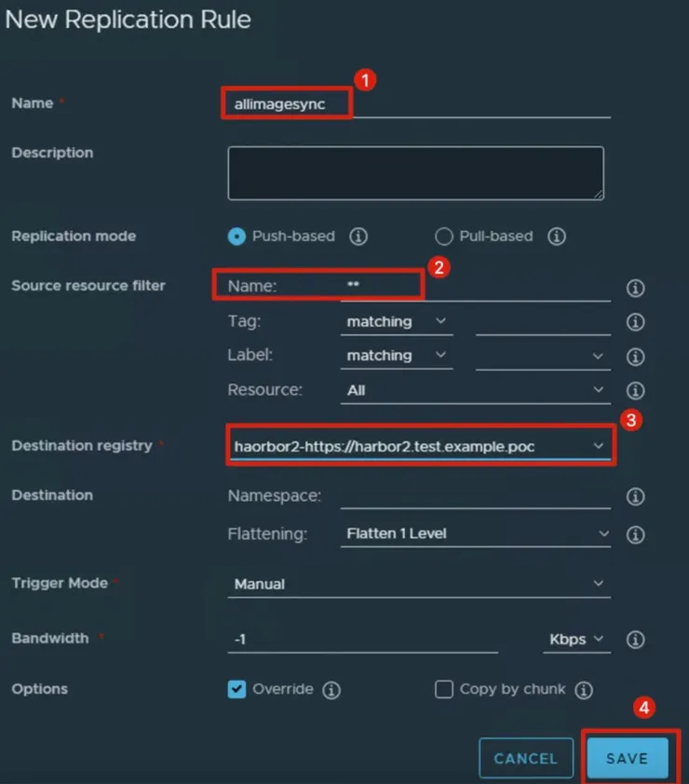Open the Flattening level dropdown
Screen dimensions: 689x784
476,534
